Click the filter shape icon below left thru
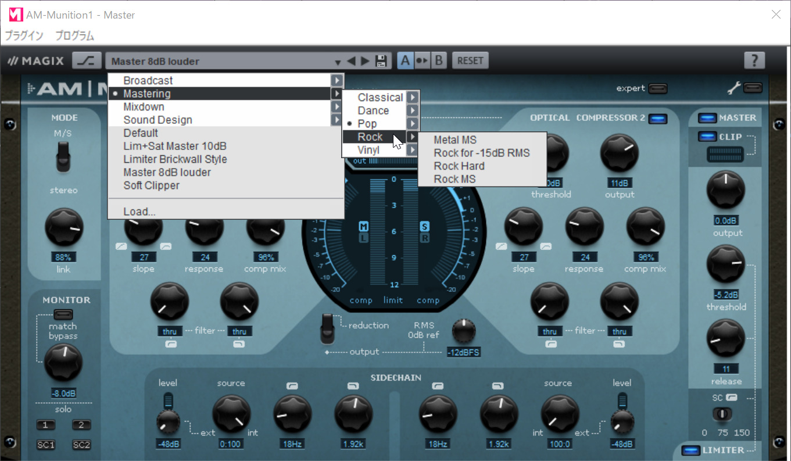 (170, 344)
